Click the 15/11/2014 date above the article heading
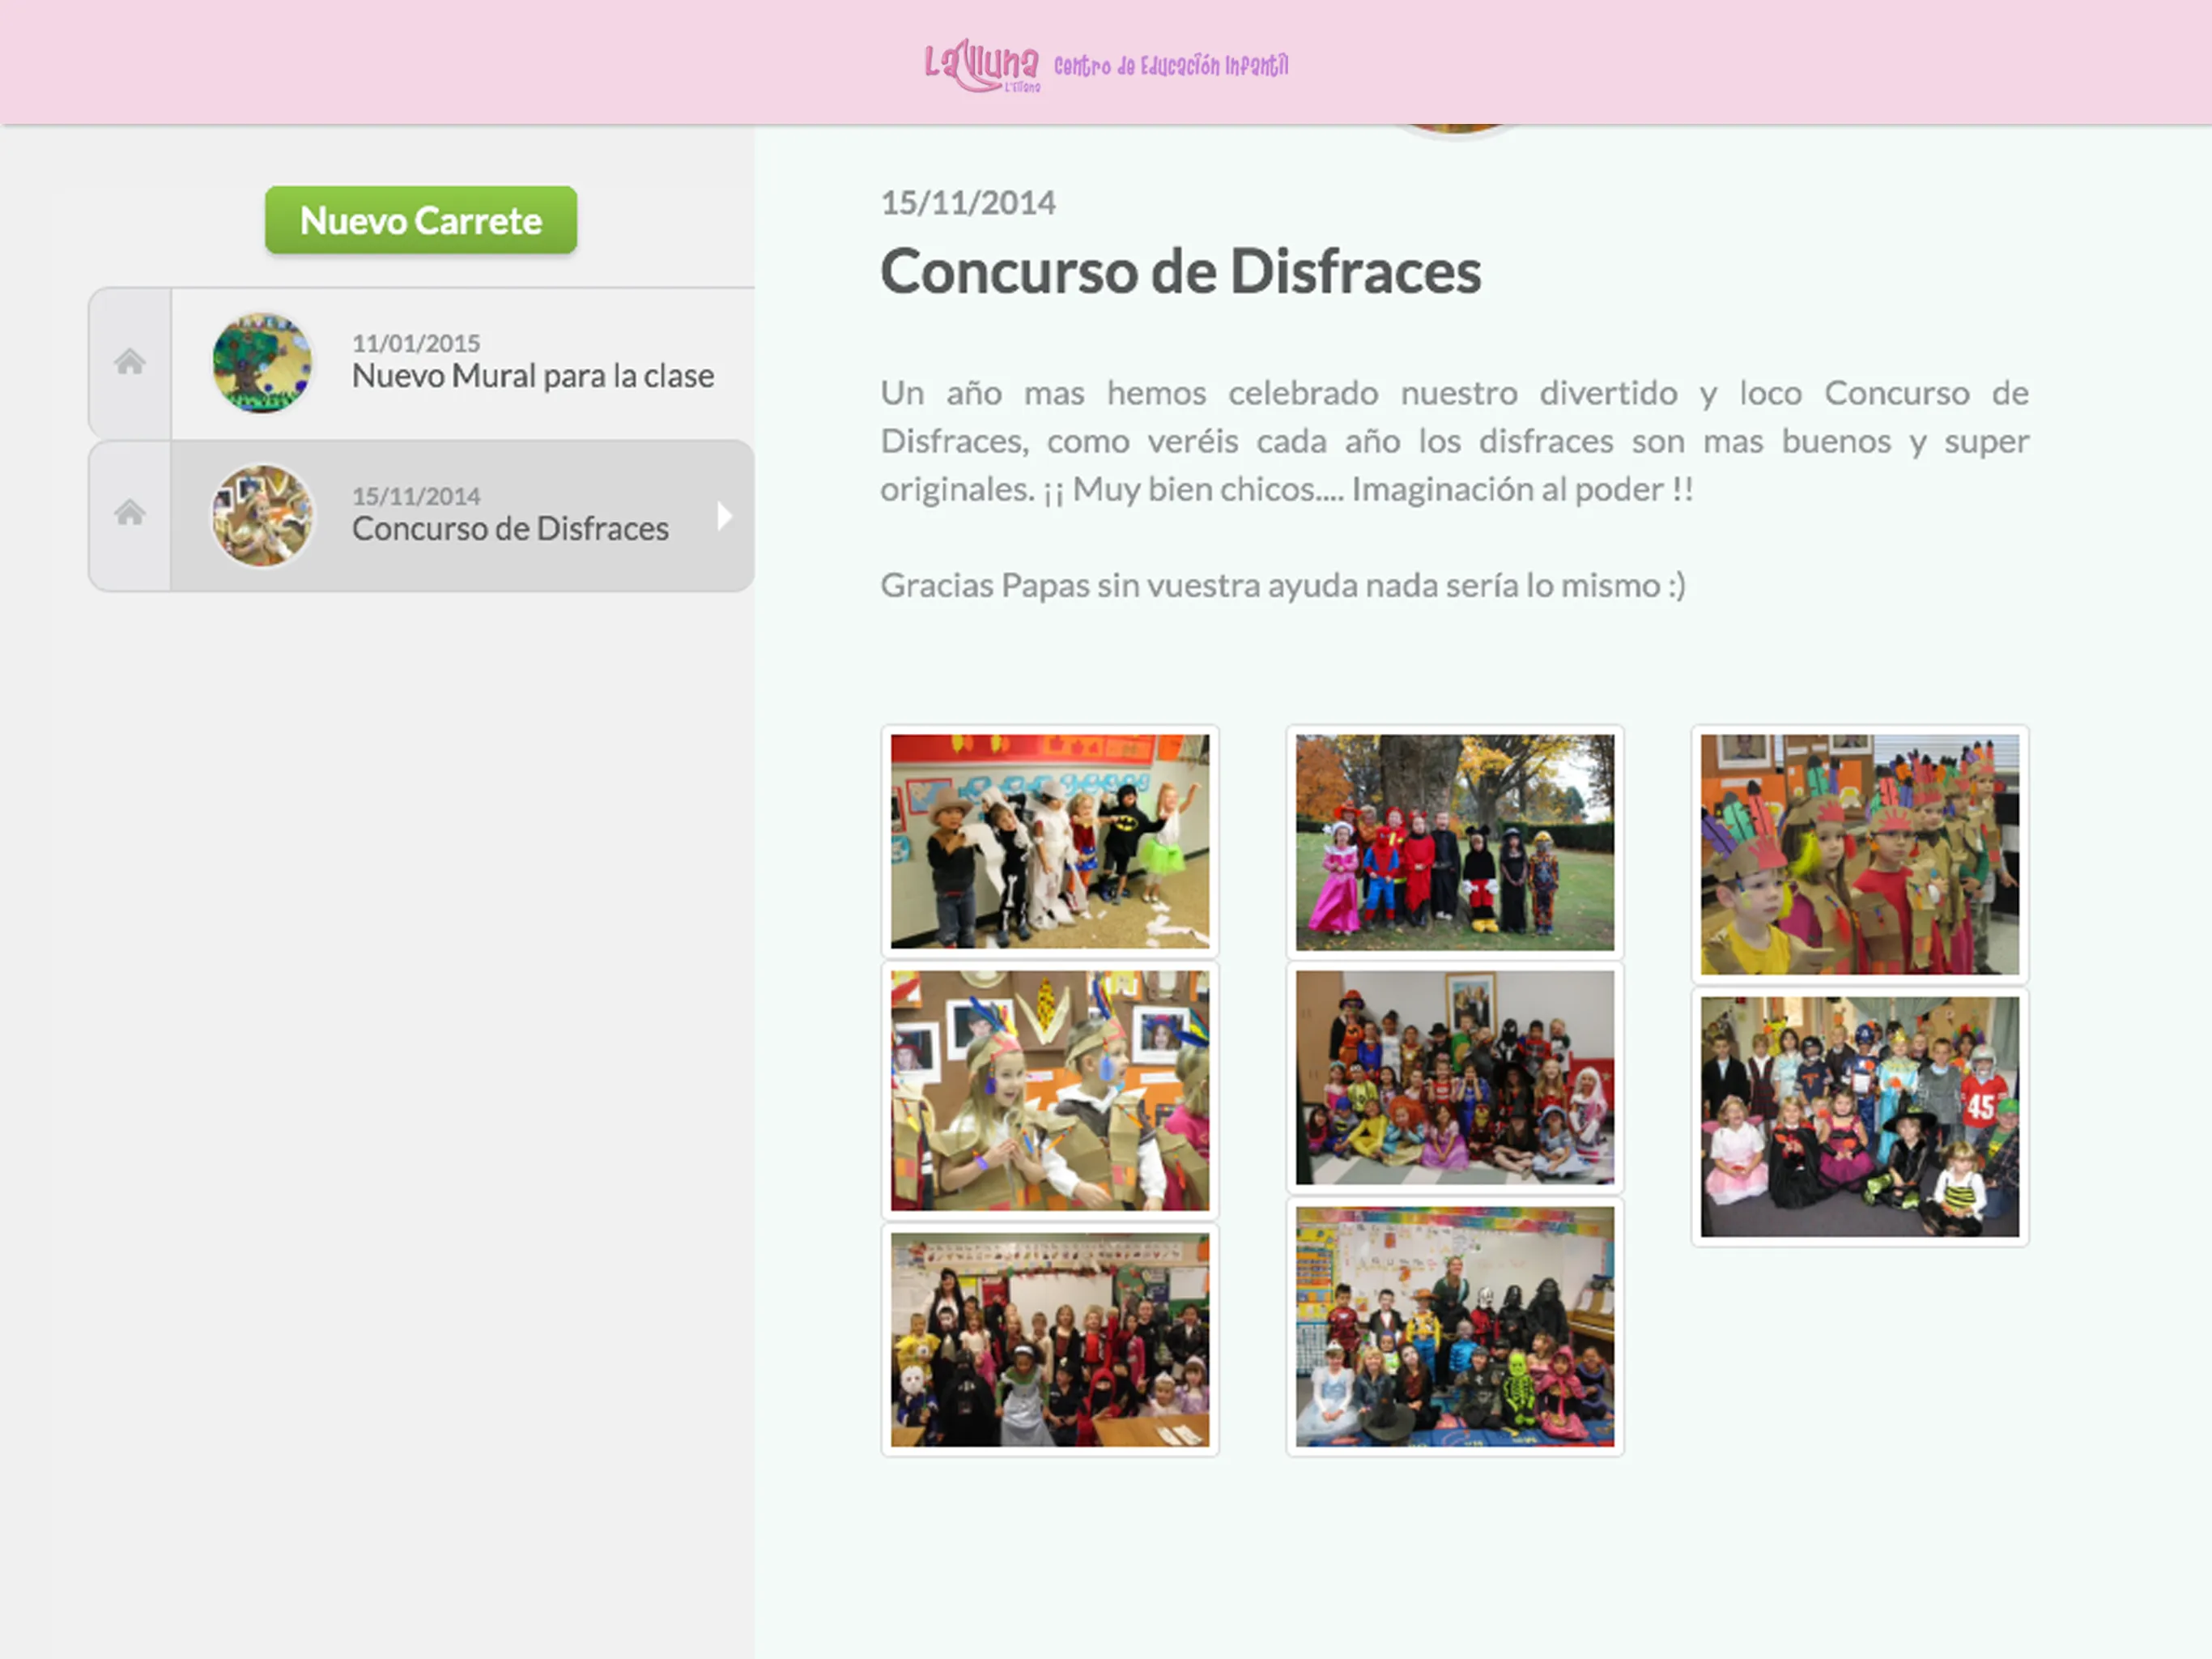Viewport: 2212px width, 1659px height. click(968, 203)
